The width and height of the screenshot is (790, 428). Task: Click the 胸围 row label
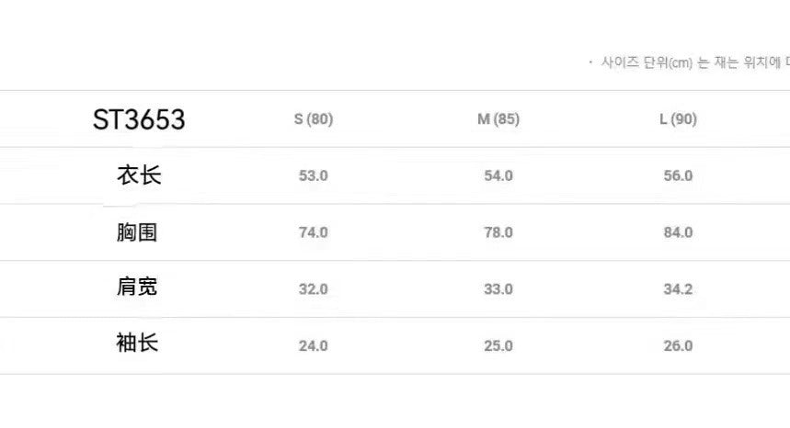(x=138, y=232)
